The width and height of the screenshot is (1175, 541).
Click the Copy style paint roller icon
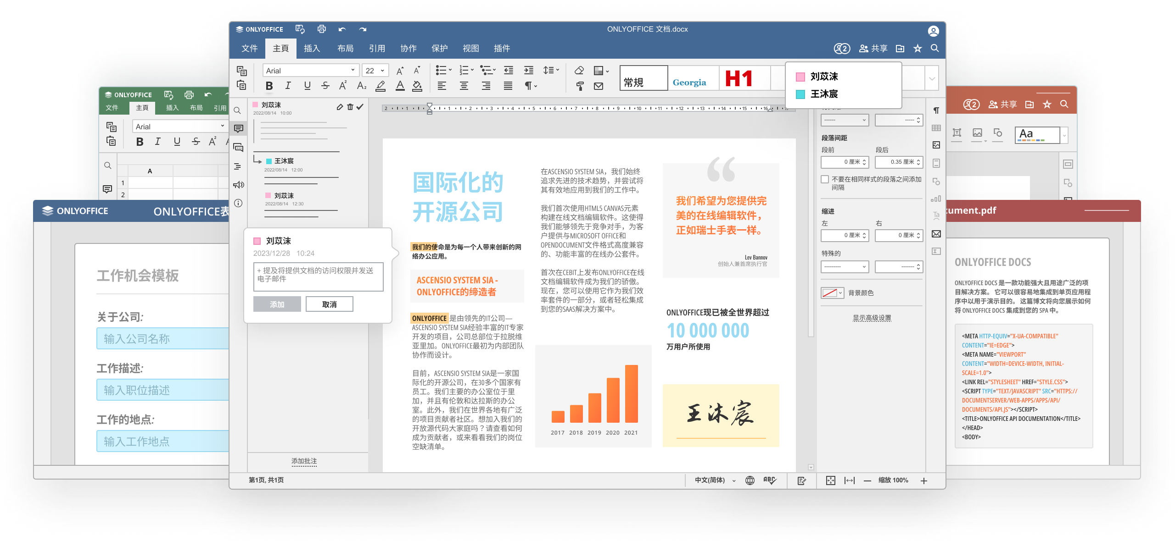[580, 86]
